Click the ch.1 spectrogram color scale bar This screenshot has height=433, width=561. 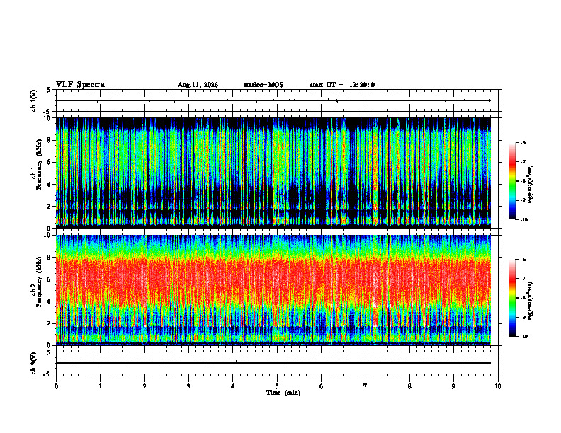click(512, 181)
